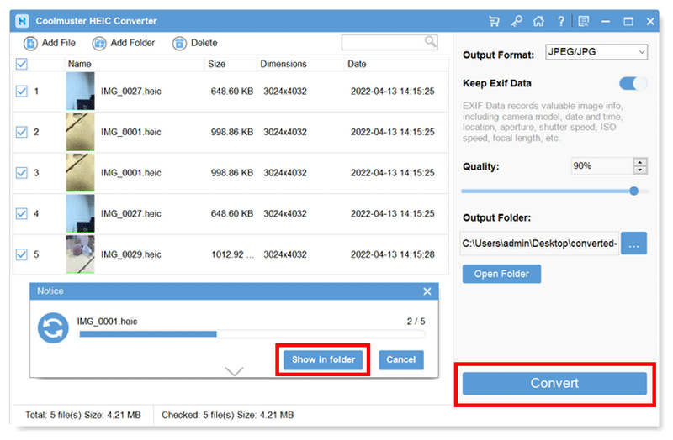
Task: Sort by the Size column header
Action: (x=217, y=64)
